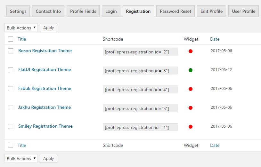Tick the select-all checkbox in table footer
Screen dimensions: 261x167
[11, 145]
